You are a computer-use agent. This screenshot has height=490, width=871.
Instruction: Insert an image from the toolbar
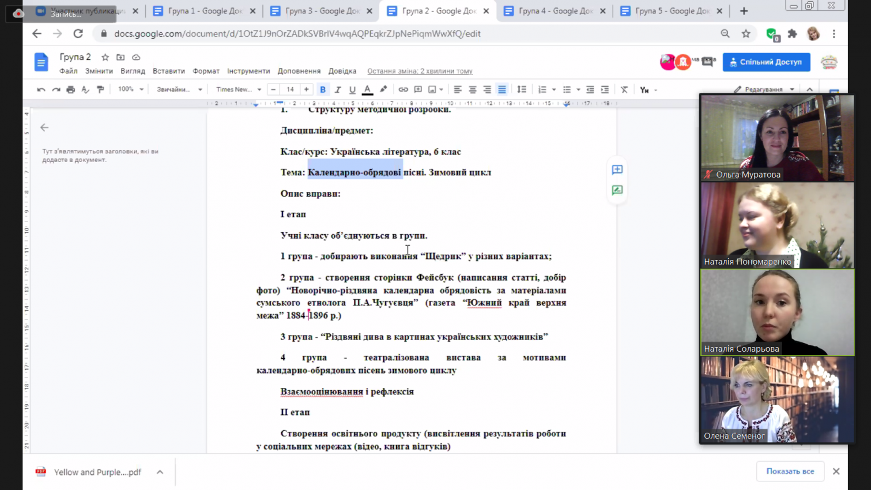pos(432,90)
